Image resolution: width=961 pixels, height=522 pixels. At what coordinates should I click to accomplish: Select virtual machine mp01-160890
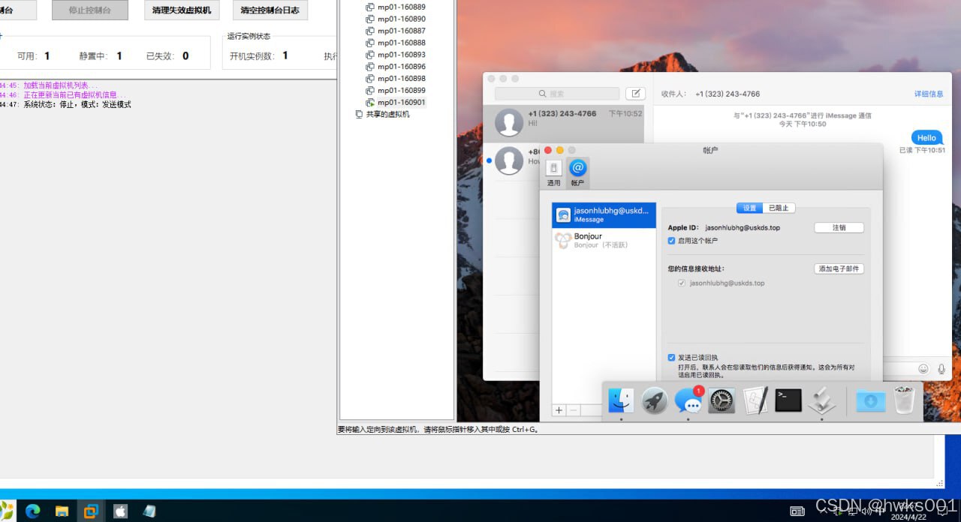[x=401, y=19]
